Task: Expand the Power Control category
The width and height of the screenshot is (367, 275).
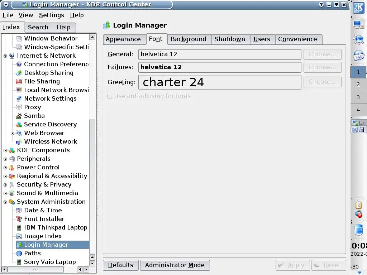Action: (x=5, y=168)
